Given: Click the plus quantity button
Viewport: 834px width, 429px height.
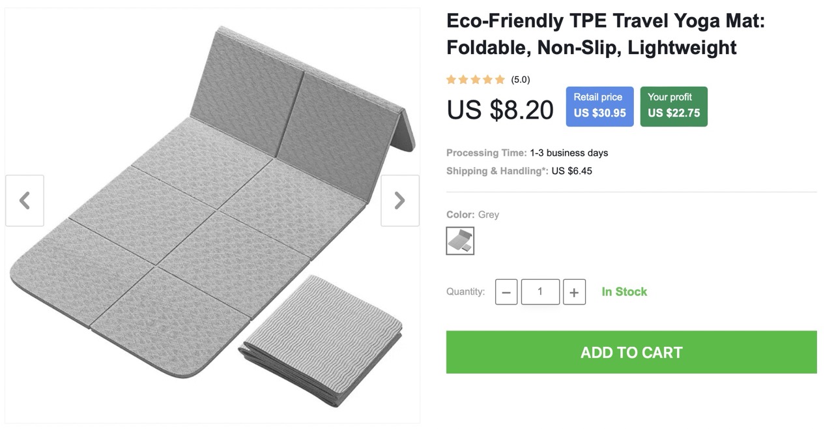Looking at the screenshot, I should click(574, 292).
